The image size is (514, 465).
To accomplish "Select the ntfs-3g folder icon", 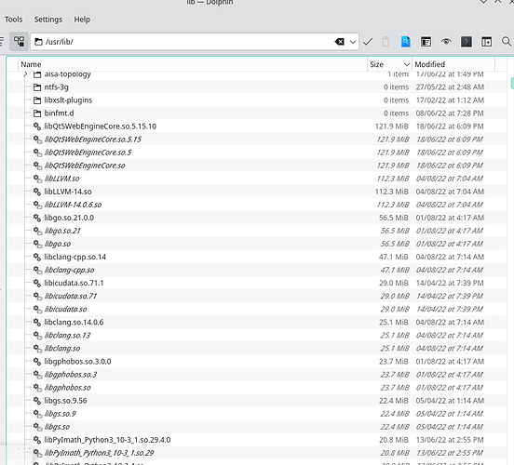I will 37,87.
